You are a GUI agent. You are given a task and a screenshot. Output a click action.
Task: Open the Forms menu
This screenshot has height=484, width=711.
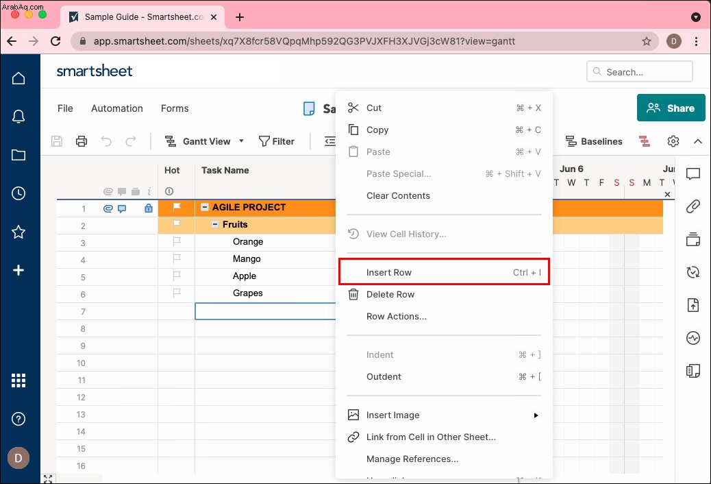click(x=175, y=108)
